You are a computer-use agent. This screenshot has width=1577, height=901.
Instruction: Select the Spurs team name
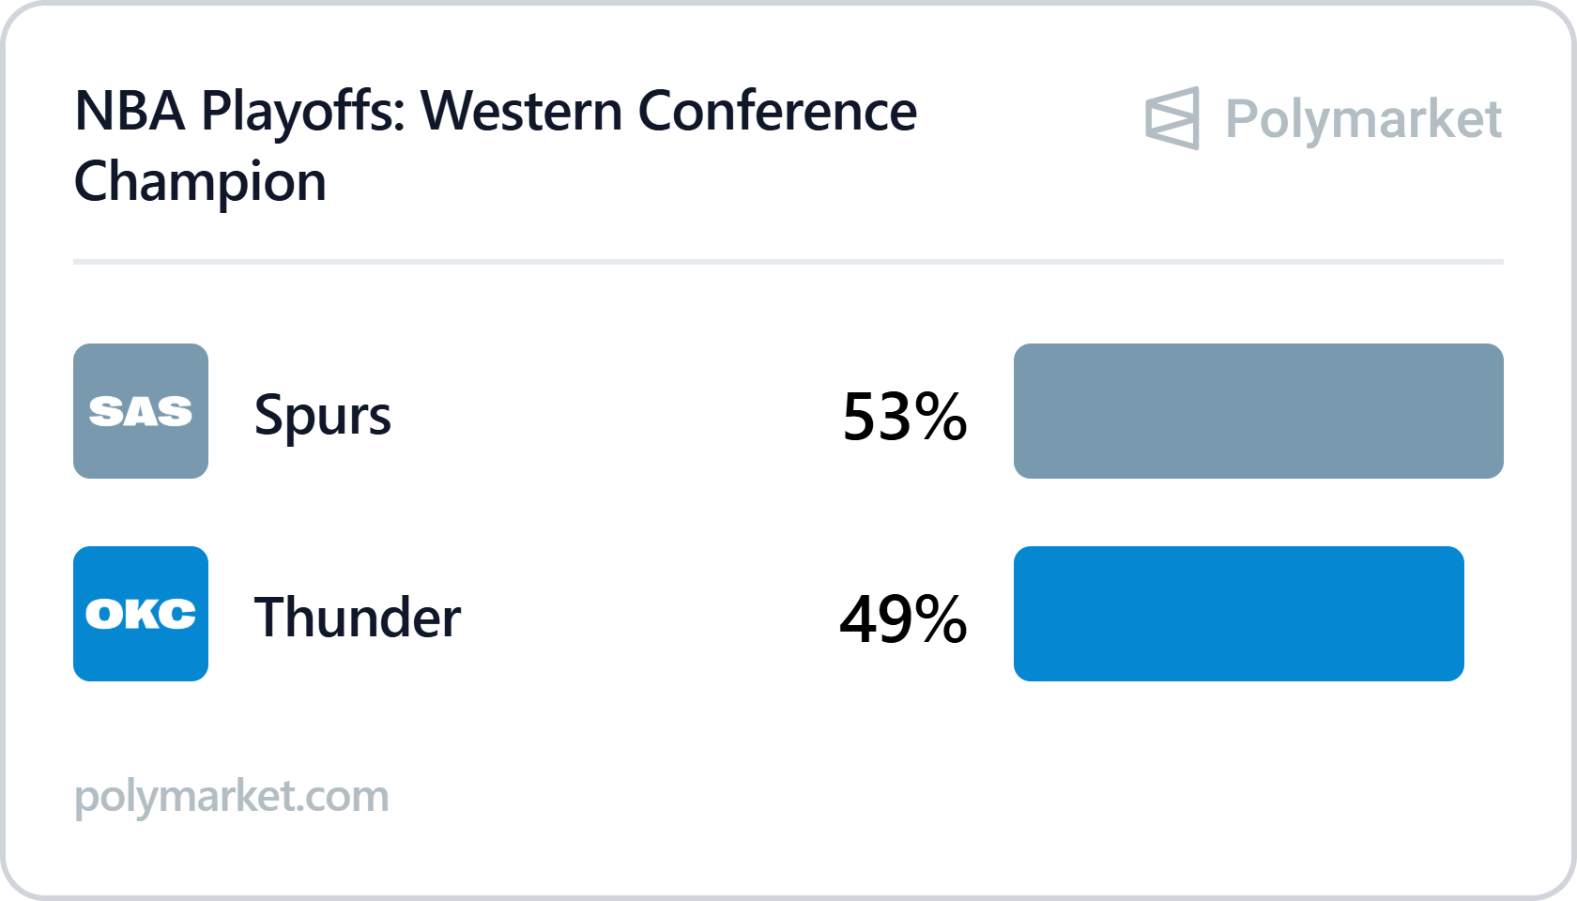[322, 415]
